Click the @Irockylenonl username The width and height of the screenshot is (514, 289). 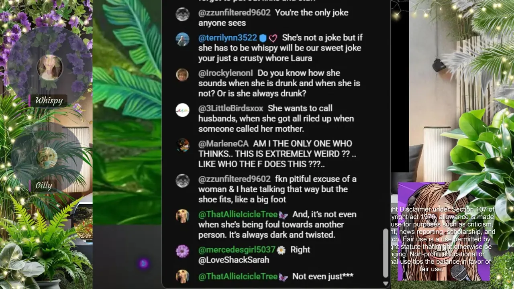pyautogui.click(x=225, y=73)
